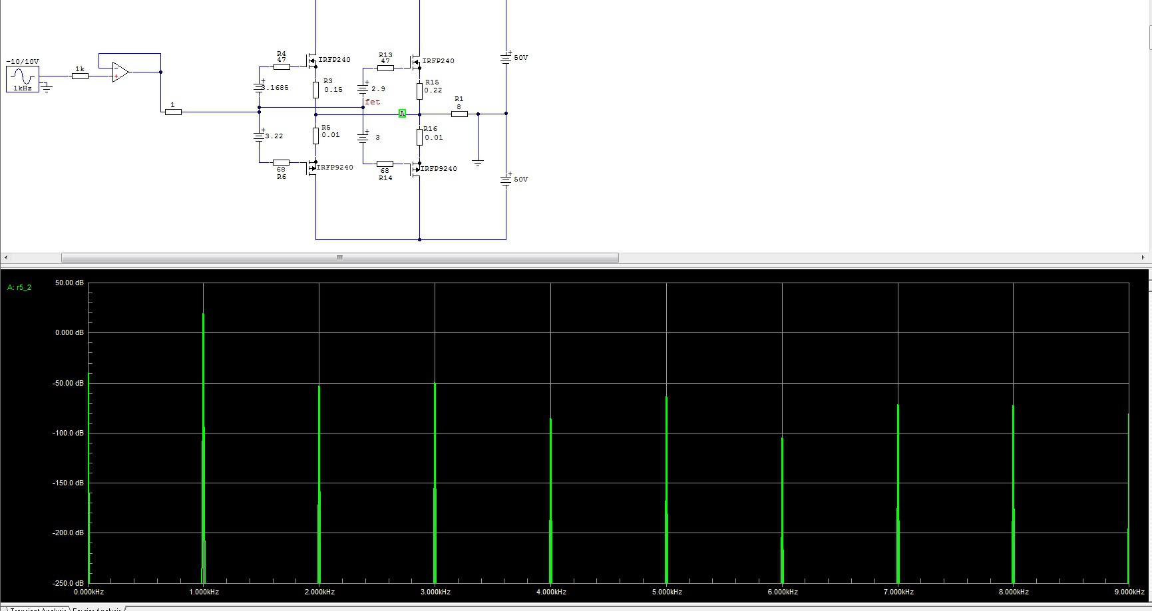Click the R3 0.15 ohm resistor
This screenshot has height=611, width=1152.
click(x=315, y=90)
